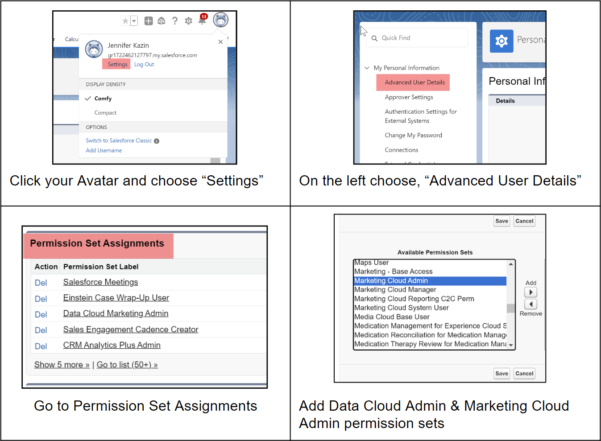Image resolution: width=601 pixels, height=441 pixels.
Task: Click the Show 5 more link
Action: pyautogui.click(x=62, y=365)
